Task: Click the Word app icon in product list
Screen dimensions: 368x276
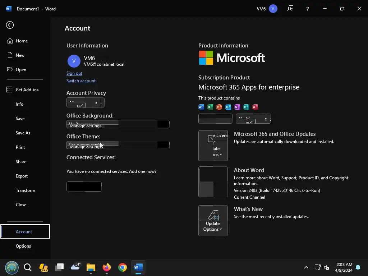Action: [x=201, y=107]
